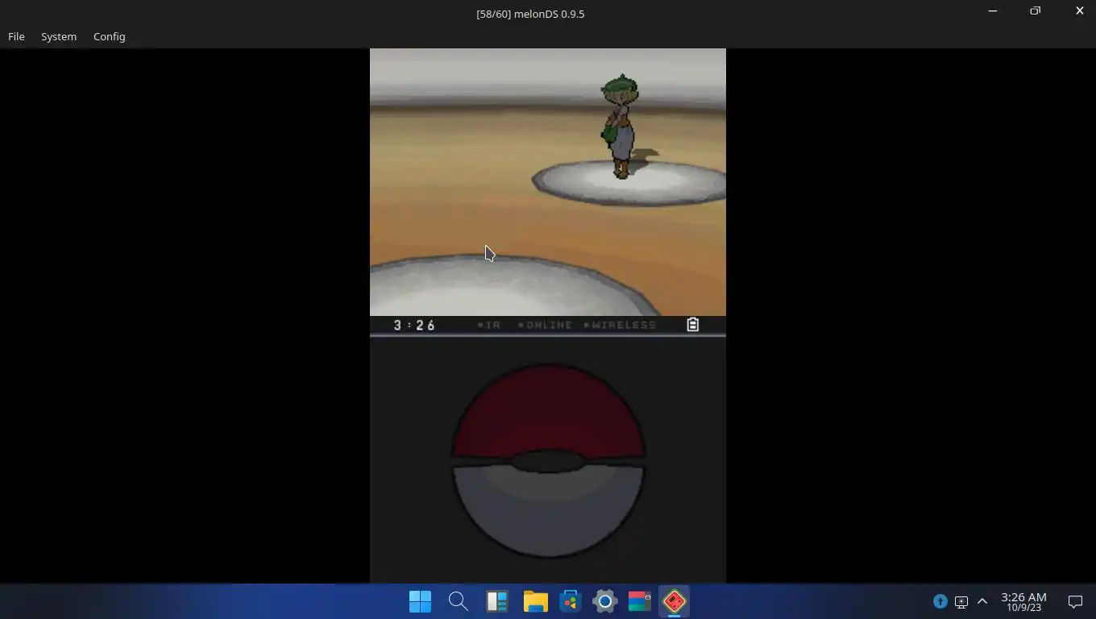Open the Windows Start menu

tap(420, 601)
